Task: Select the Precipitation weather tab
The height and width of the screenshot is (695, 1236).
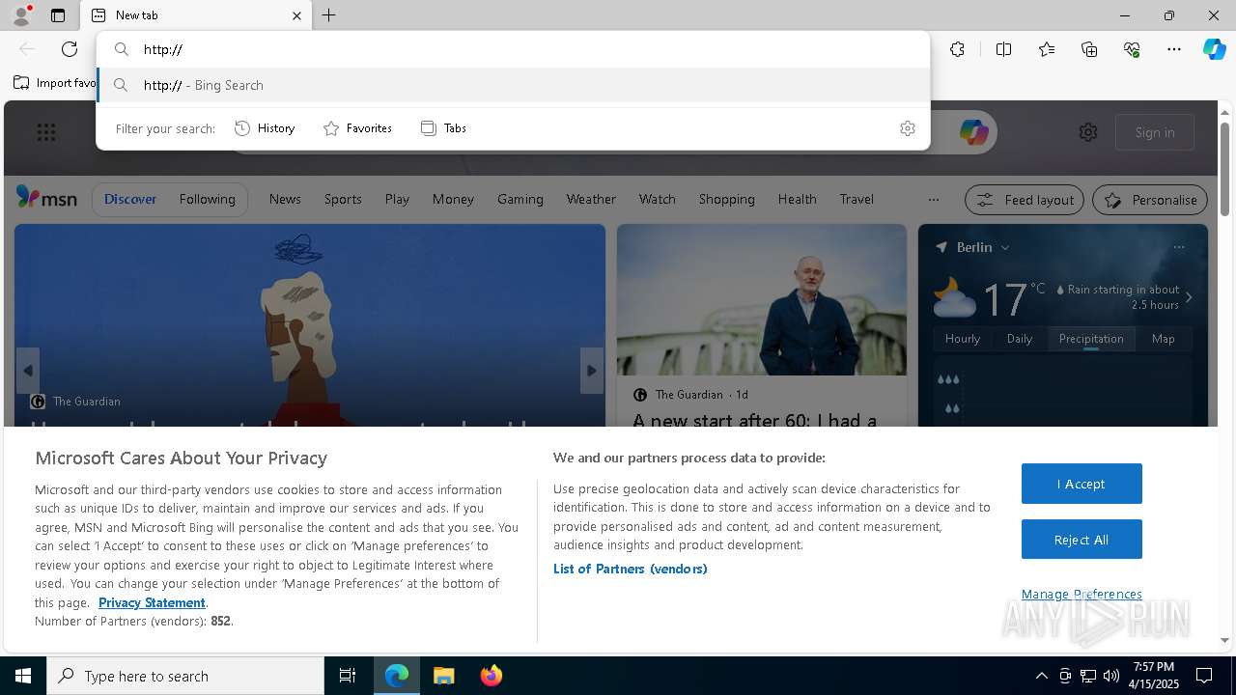Action: pos(1091,339)
